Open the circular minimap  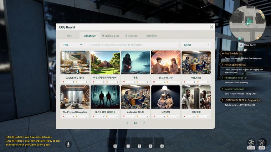(247, 22)
